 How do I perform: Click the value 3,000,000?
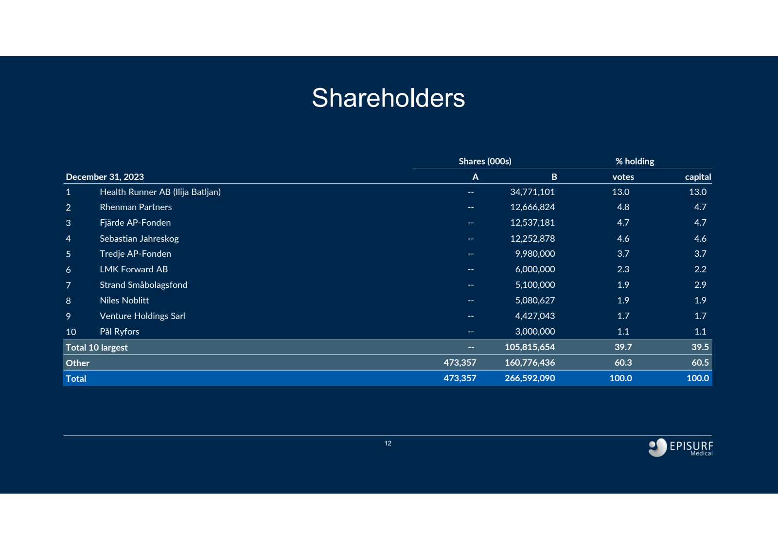(535, 331)
